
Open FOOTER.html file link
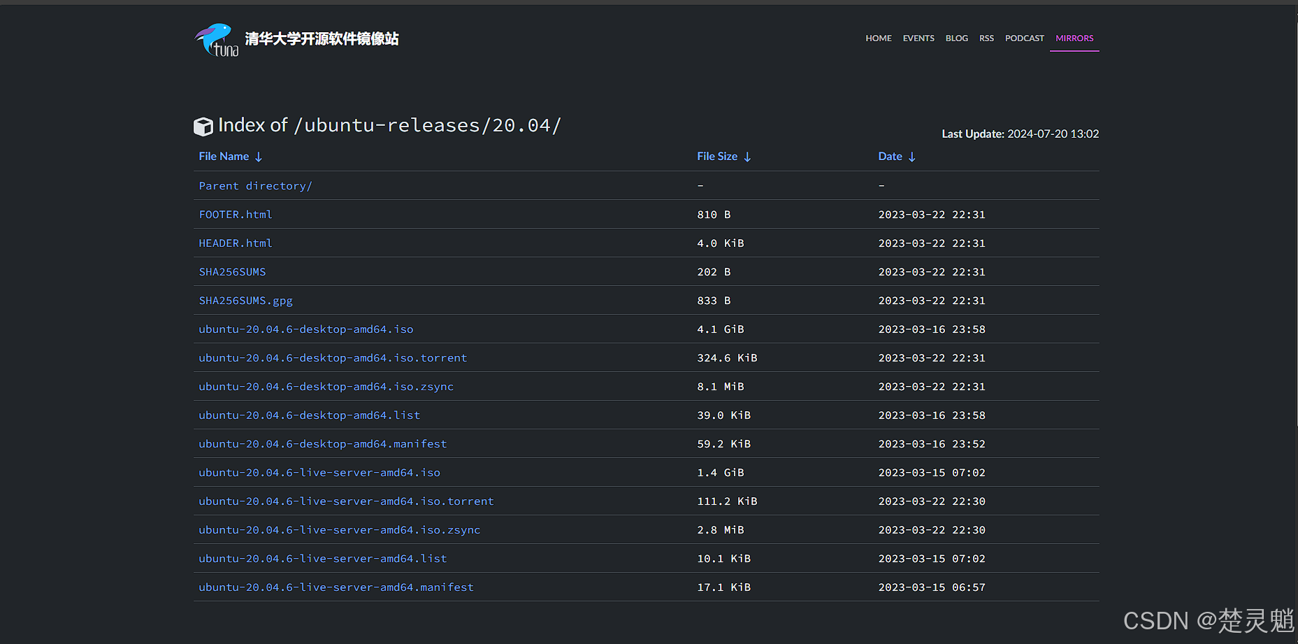pos(236,215)
